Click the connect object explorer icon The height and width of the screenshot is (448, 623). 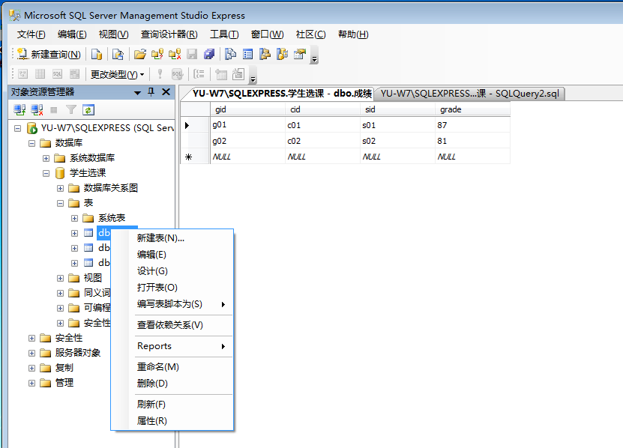pyautogui.click(x=19, y=110)
